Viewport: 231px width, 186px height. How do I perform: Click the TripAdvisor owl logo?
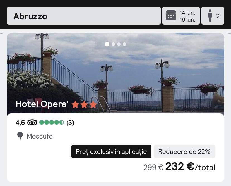pyautogui.click(x=32, y=123)
